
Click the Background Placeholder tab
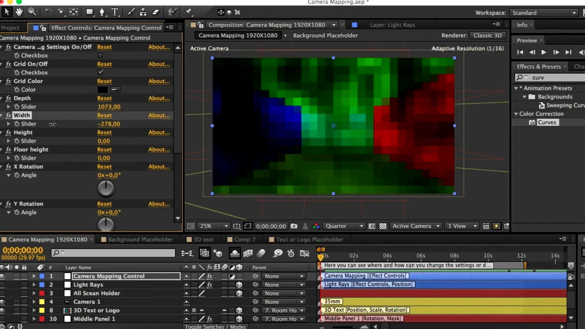pyautogui.click(x=140, y=239)
